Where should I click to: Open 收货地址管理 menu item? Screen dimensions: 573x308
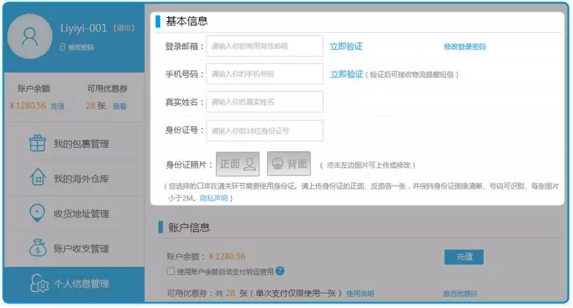(x=74, y=213)
